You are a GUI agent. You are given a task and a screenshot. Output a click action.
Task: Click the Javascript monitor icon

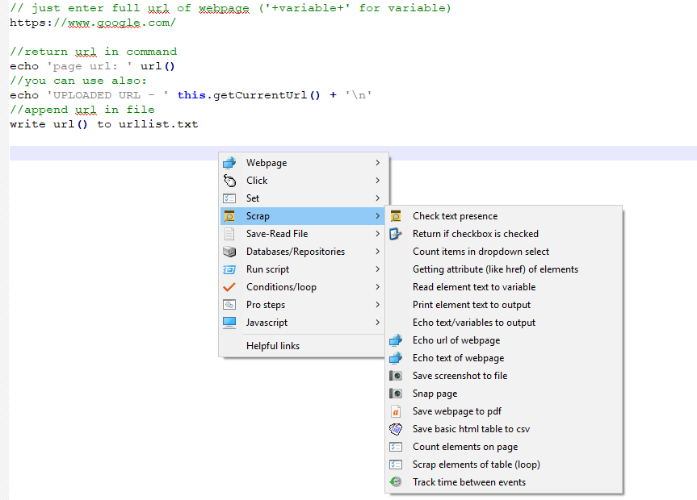[229, 323]
